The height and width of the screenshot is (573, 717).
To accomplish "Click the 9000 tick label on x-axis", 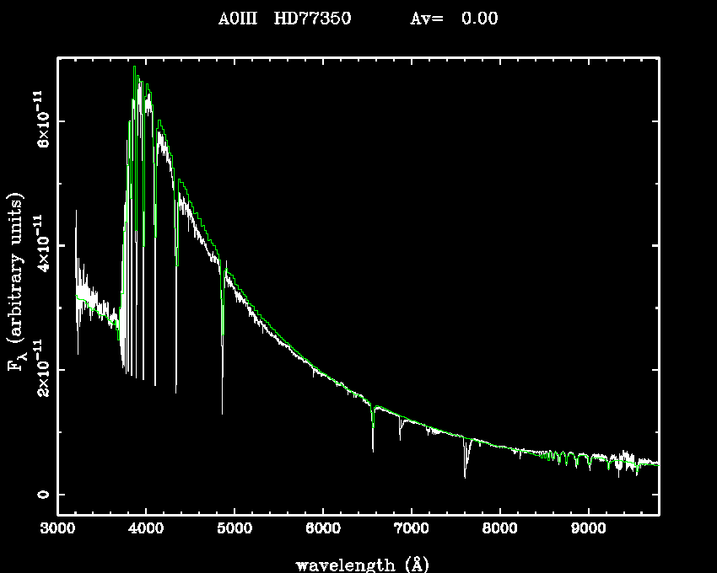I will pos(589,529).
